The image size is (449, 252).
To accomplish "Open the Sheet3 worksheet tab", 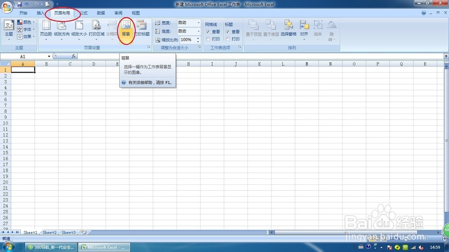I will (69, 233).
